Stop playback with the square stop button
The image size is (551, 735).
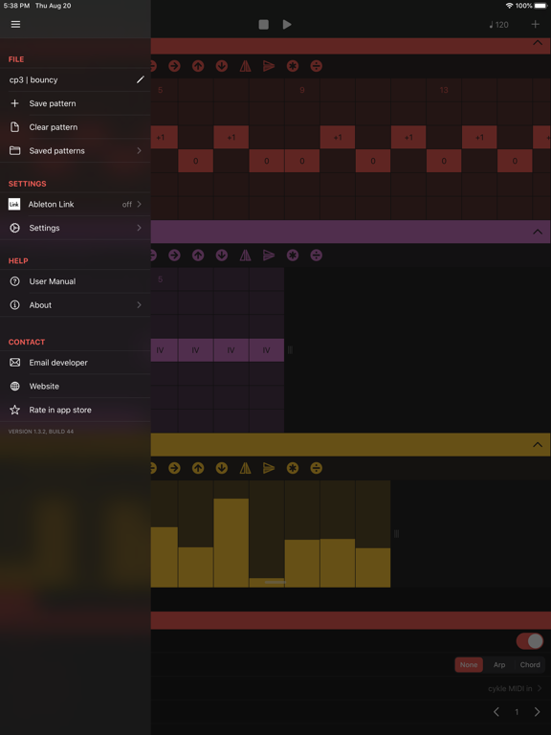pos(264,24)
